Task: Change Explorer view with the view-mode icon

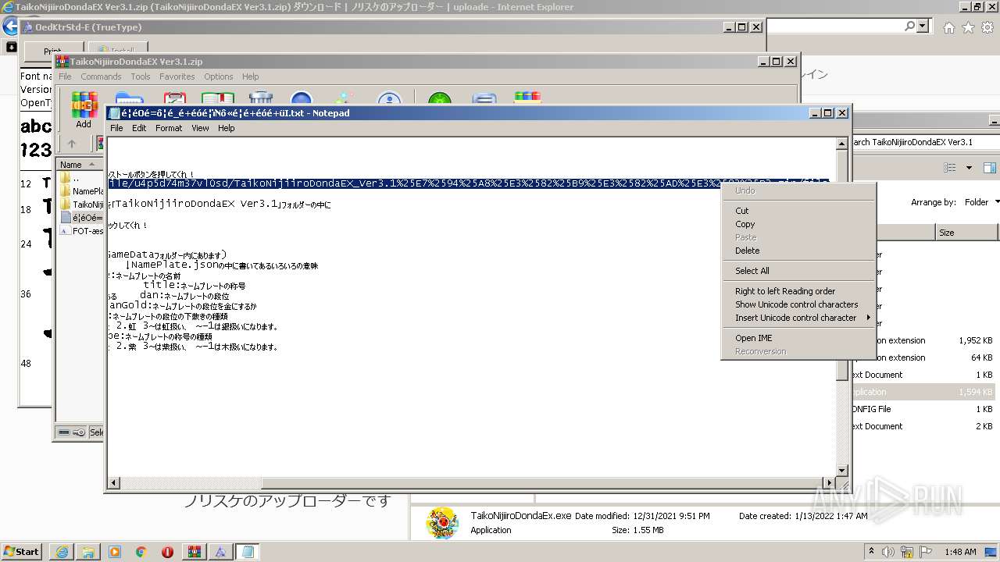Action: [x=950, y=168]
